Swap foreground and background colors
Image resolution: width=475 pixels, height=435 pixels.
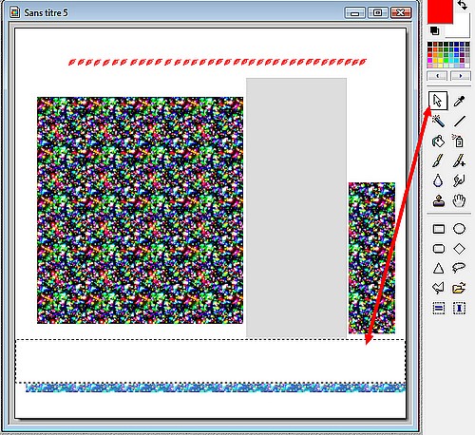point(463,5)
